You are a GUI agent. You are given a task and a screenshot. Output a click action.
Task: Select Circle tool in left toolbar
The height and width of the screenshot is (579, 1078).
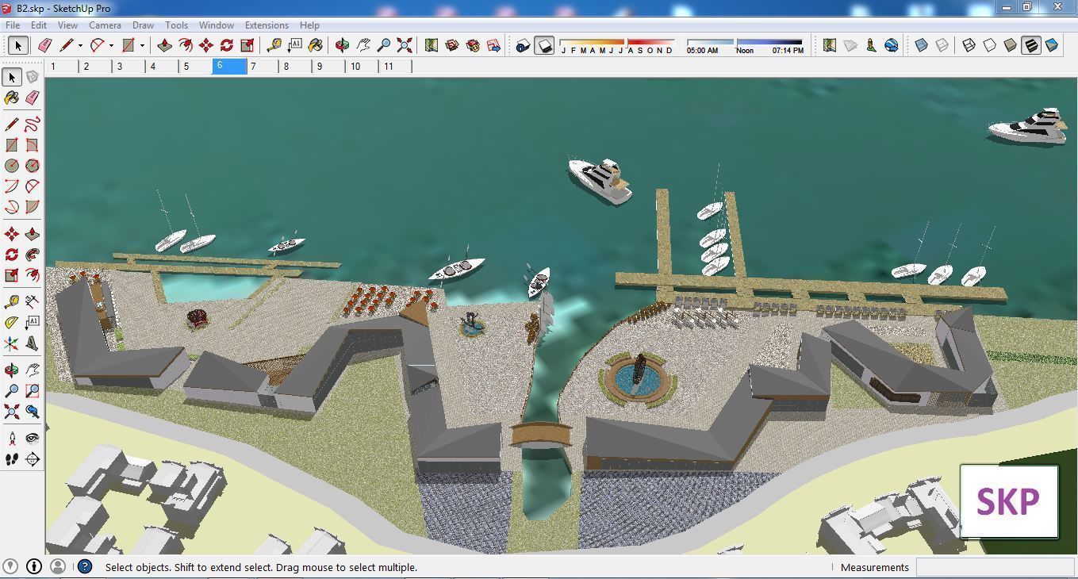point(12,166)
